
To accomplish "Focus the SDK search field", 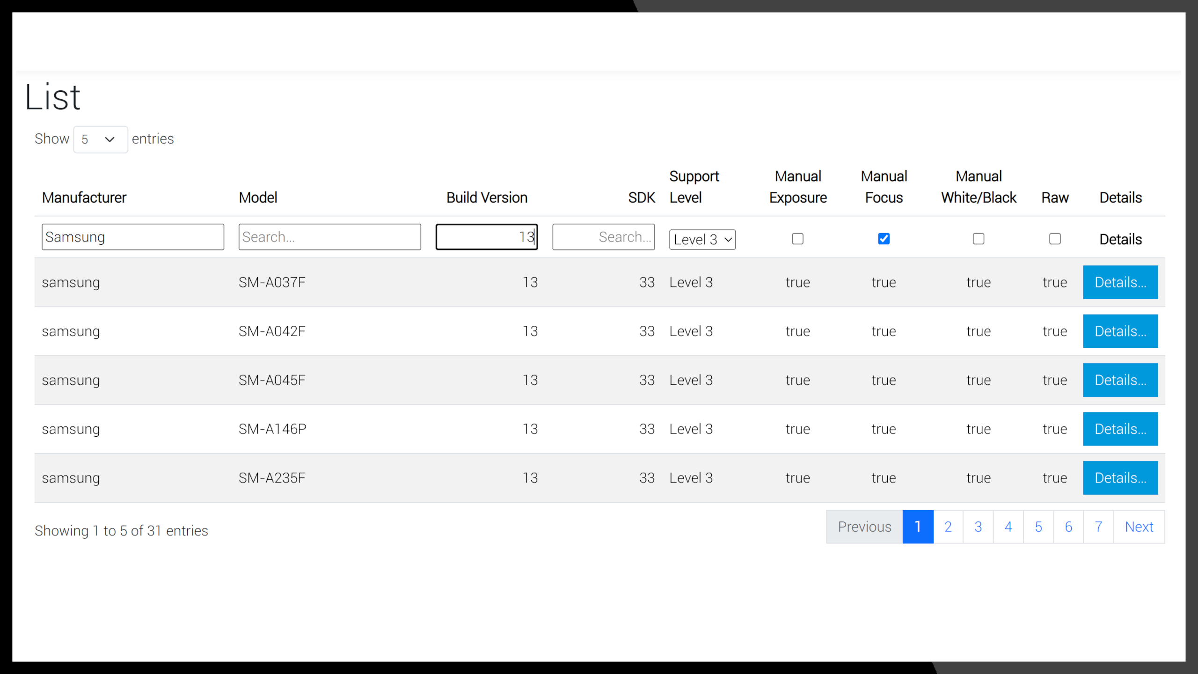I will pyautogui.click(x=603, y=237).
